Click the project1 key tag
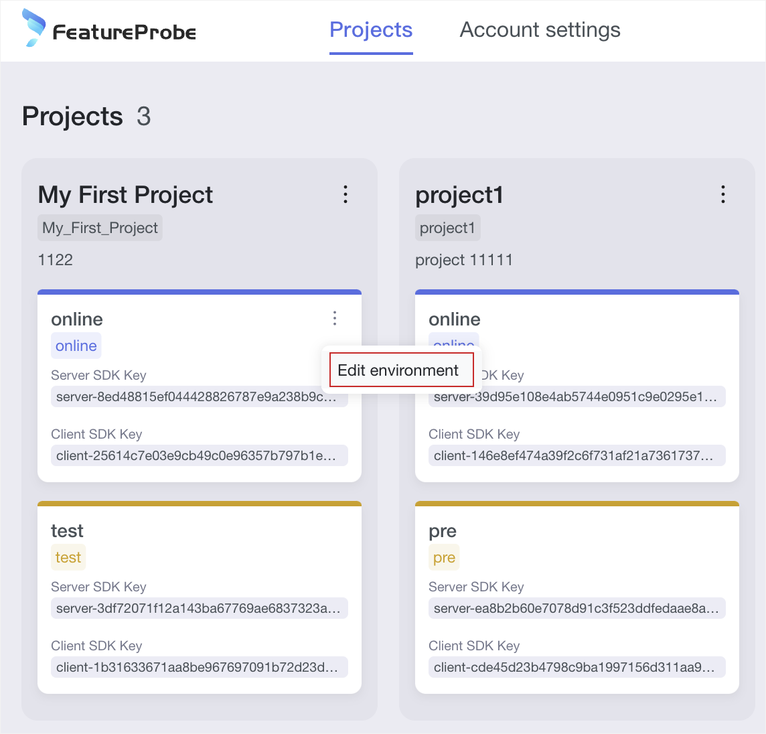Image resolution: width=766 pixels, height=734 pixels. (447, 228)
